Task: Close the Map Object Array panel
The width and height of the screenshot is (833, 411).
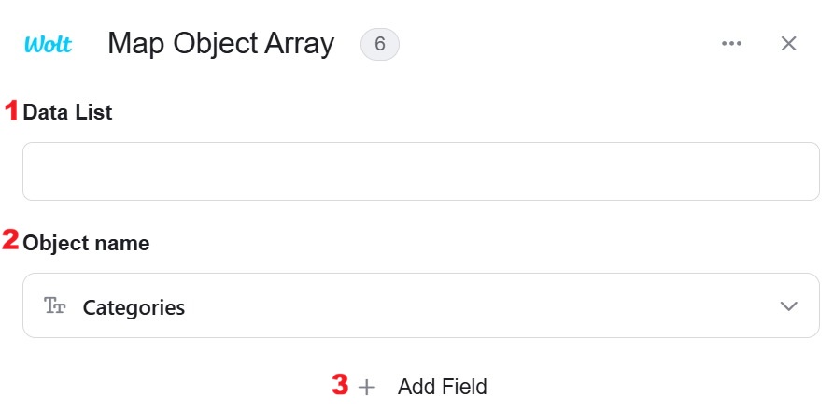Action: tap(788, 44)
